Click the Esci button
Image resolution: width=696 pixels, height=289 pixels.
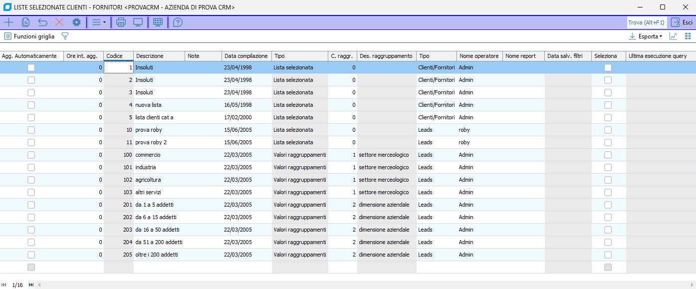tap(682, 22)
